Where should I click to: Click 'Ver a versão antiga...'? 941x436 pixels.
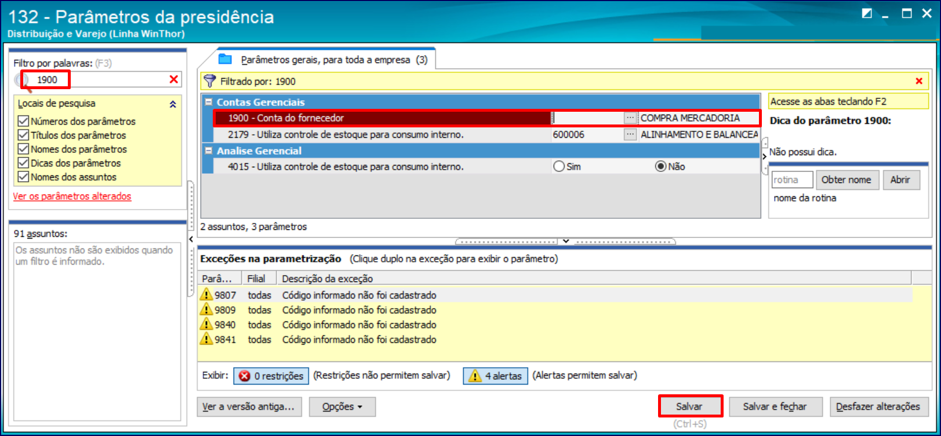pos(248,406)
